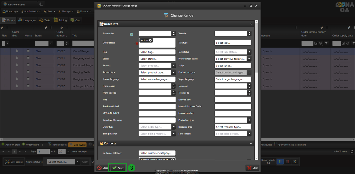Collapse the Order Info section

[251, 24]
